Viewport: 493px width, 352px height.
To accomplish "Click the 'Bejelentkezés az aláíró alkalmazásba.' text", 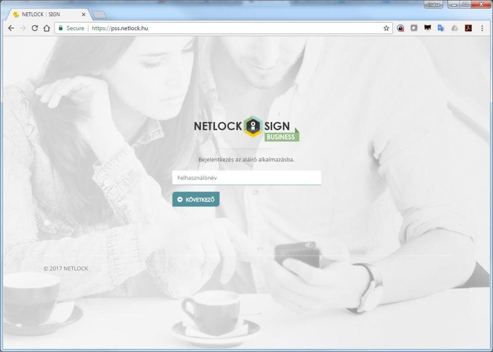I will [246, 159].
